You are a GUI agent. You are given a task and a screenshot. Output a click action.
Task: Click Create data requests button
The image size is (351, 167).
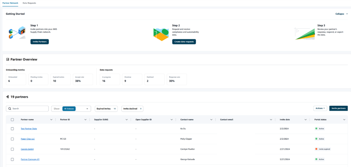pyautogui.click(x=184, y=42)
